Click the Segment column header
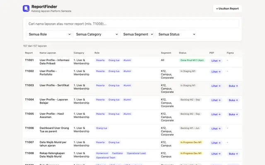The width and height of the screenshot is (265, 165). point(166,53)
